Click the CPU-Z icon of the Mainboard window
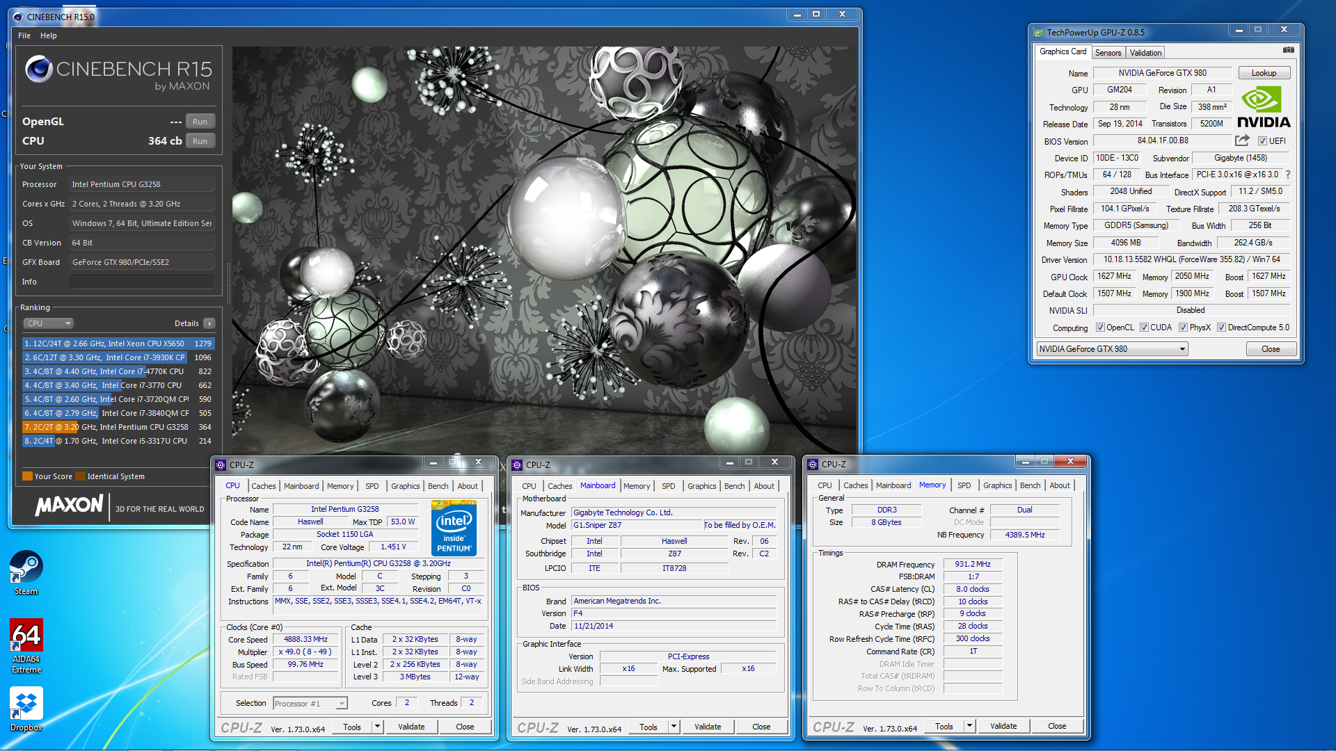 pos(517,465)
